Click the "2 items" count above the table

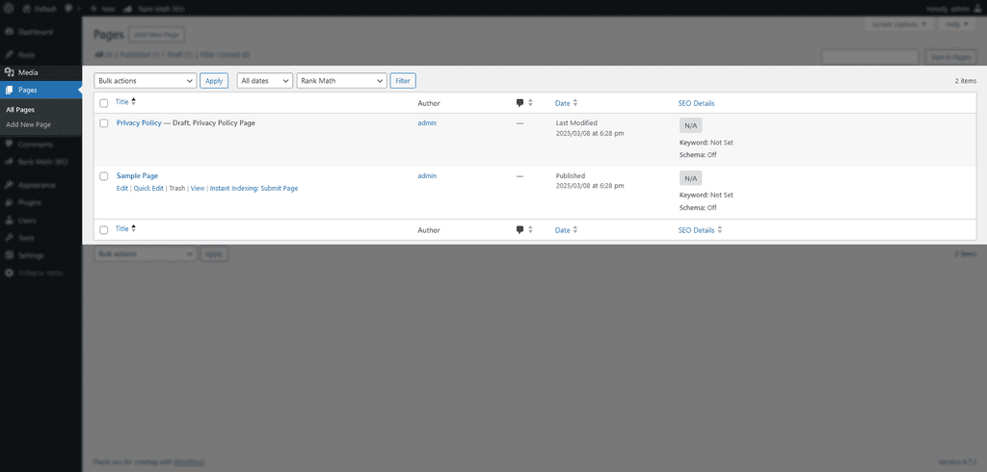click(966, 81)
